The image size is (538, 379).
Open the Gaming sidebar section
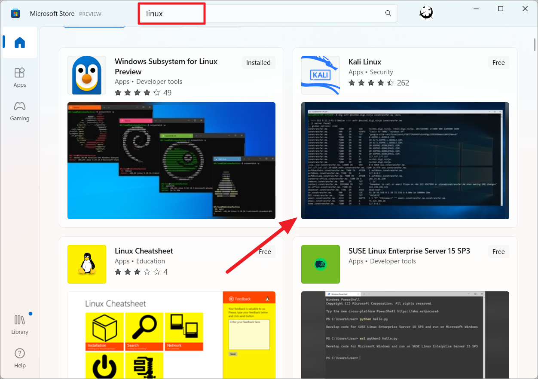[x=20, y=111]
